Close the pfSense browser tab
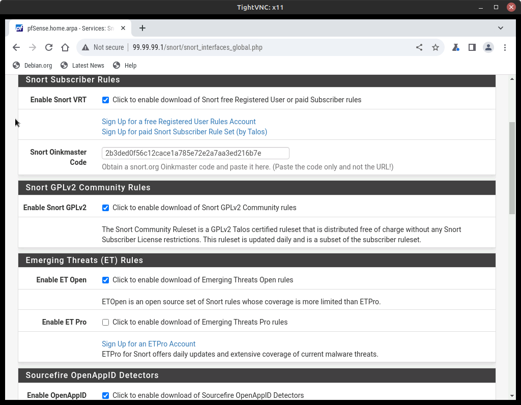Screen dimensions: 521x405 tap(123, 28)
